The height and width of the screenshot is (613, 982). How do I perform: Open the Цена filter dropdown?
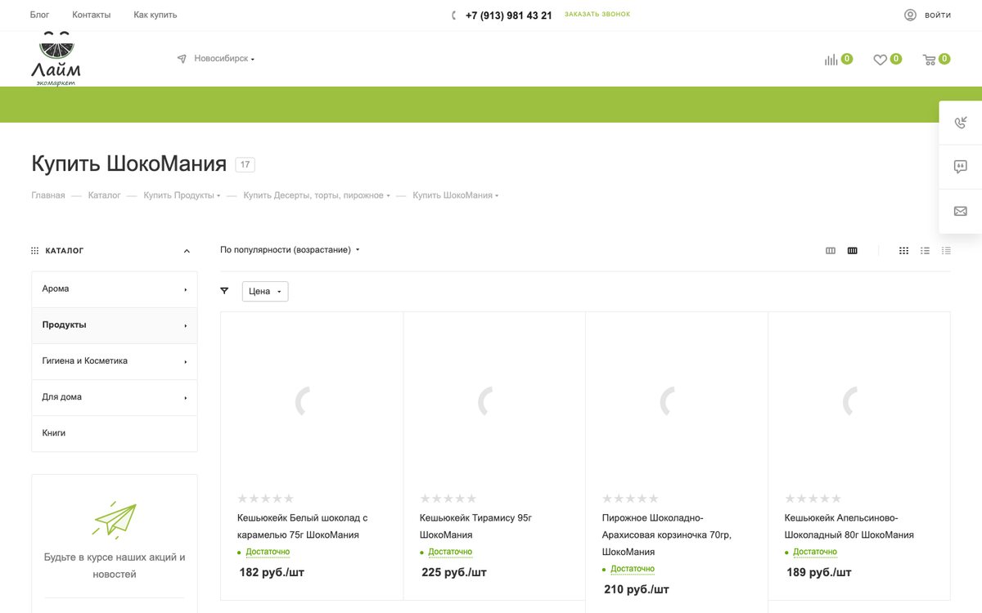click(x=265, y=291)
